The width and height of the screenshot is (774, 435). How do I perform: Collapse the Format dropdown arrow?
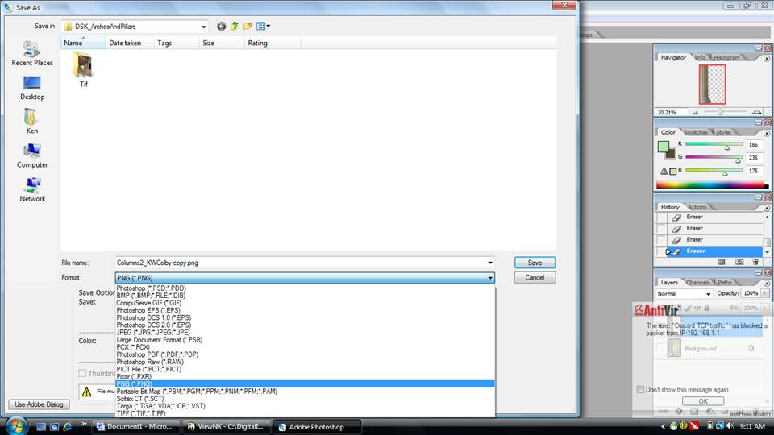click(x=489, y=278)
